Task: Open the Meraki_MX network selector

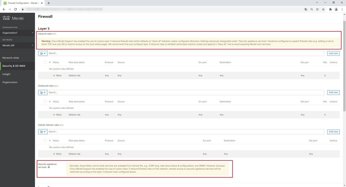Action: tap(17, 45)
